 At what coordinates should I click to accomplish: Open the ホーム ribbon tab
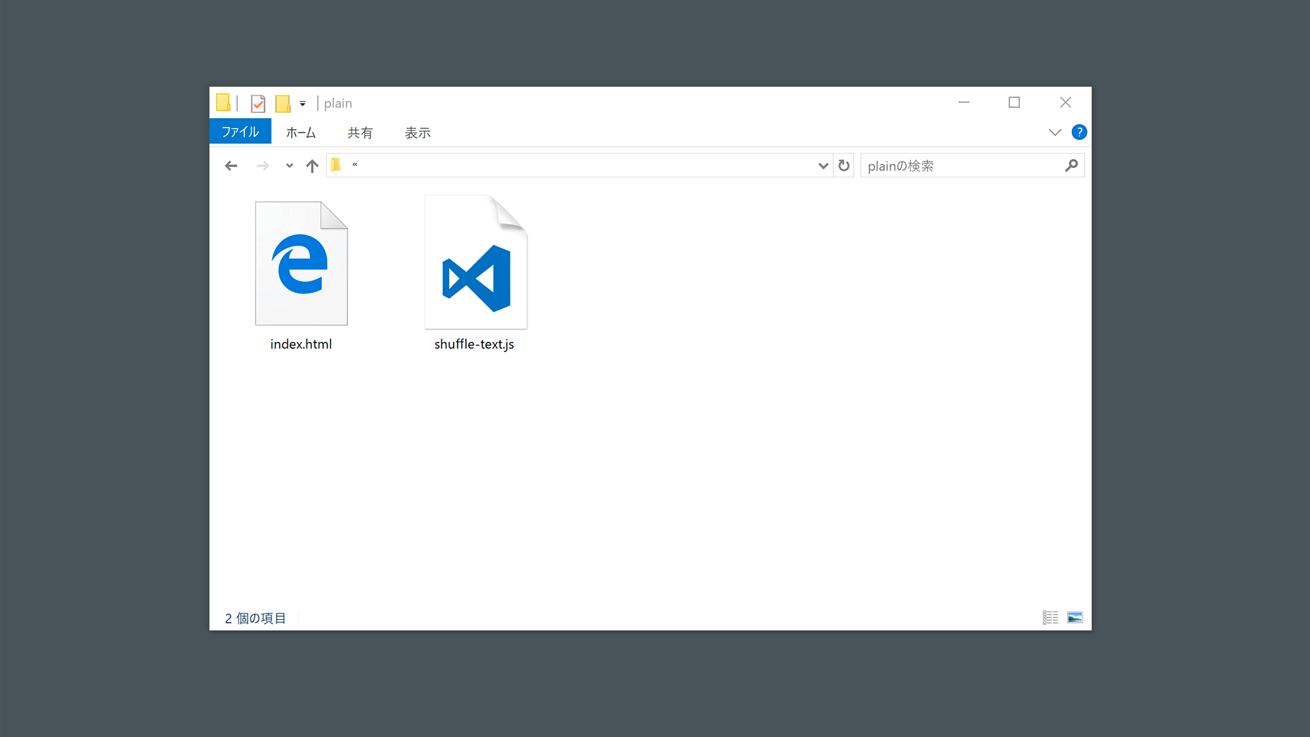pos(301,132)
